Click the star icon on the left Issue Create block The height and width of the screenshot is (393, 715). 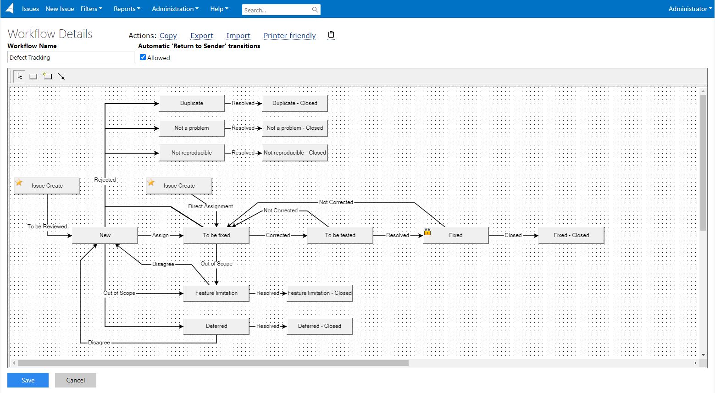click(19, 182)
